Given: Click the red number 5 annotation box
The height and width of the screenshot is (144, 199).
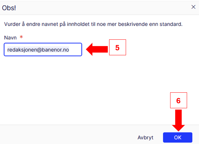Looking at the screenshot, I should coord(117,48).
